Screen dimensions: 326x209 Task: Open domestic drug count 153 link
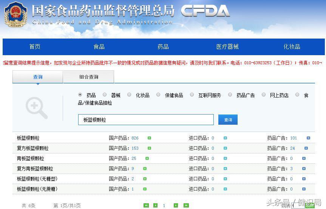pyautogui.click(x=135, y=148)
